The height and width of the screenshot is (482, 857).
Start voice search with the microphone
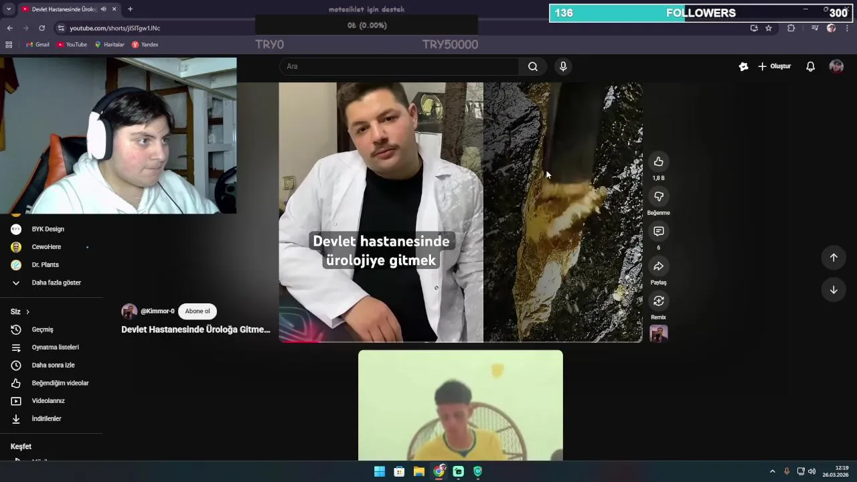(563, 66)
